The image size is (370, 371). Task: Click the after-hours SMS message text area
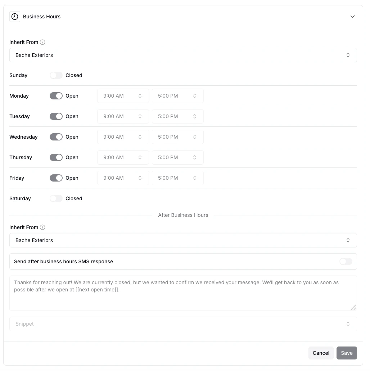tap(183, 293)
